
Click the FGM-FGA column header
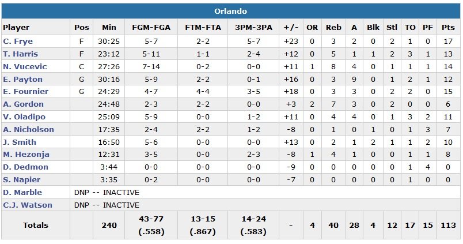pyautogui.click(x=150, y=27)
